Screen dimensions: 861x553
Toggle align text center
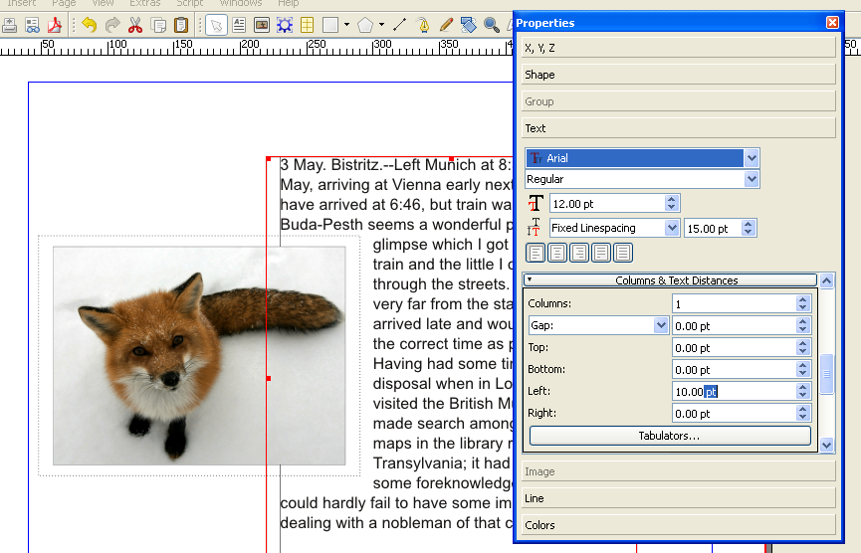pos(557,253)
